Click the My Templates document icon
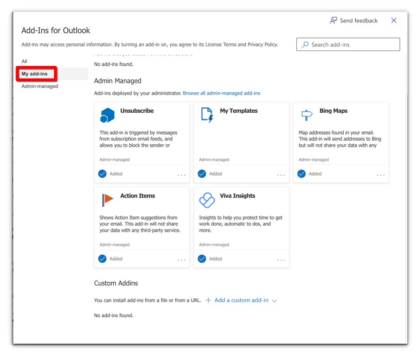 pos(207,115)
